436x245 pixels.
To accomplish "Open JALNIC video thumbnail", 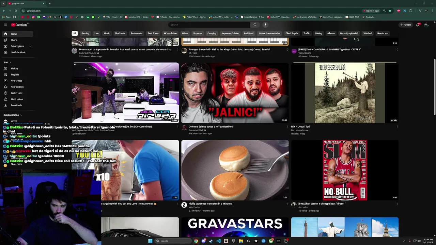I will 235,93.
